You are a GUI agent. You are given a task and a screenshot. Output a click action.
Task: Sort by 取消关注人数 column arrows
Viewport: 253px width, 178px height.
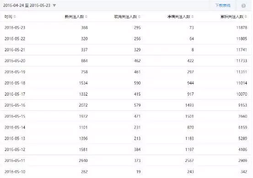(x=140, y=16)
